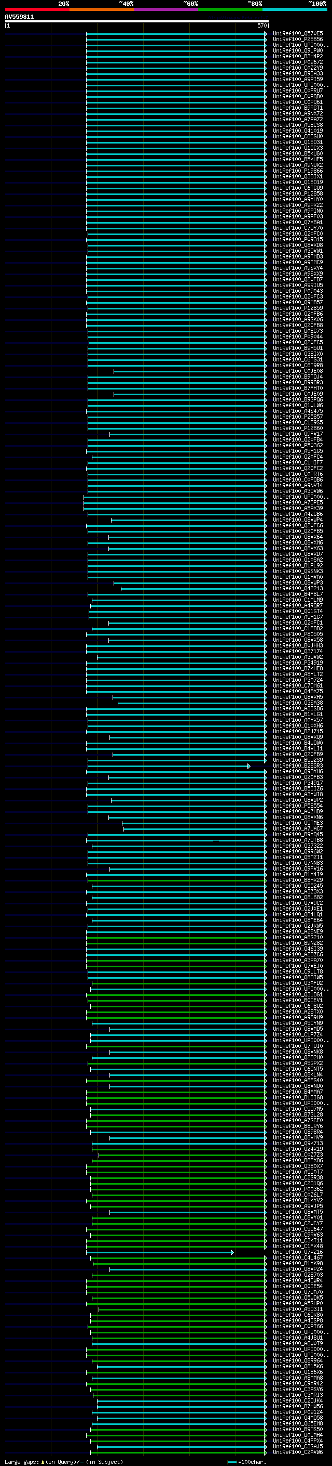Click the yellow large-gap marker in the legend

pos(43,1461)
